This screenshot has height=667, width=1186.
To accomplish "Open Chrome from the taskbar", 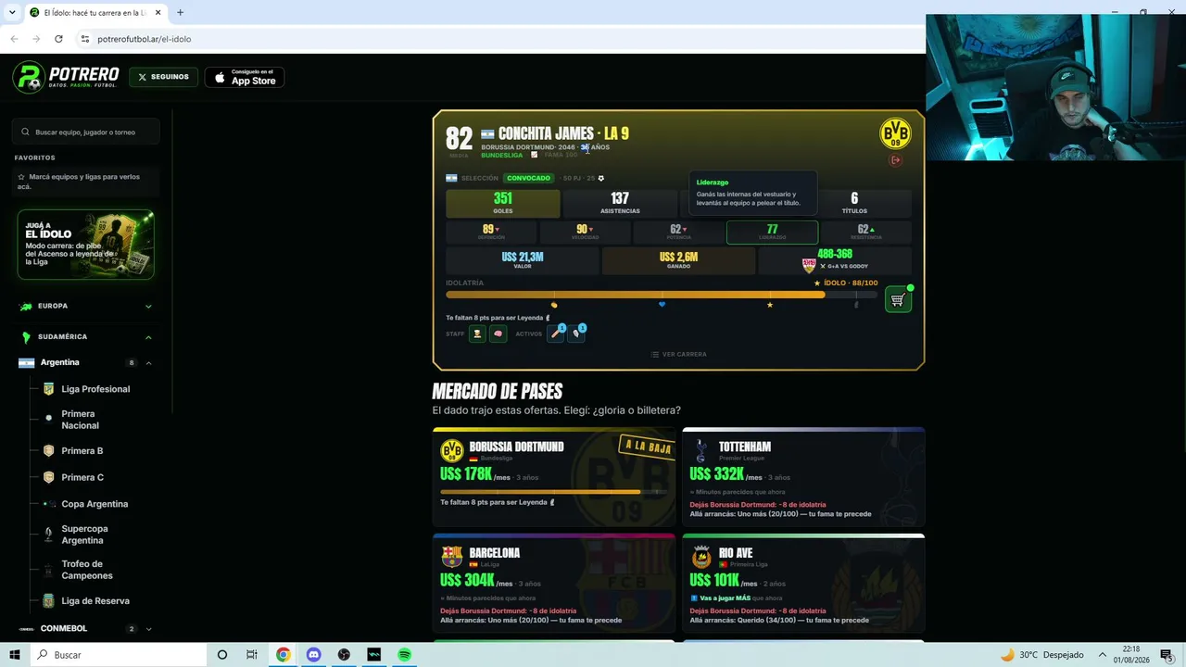I will tap(283, 655).
